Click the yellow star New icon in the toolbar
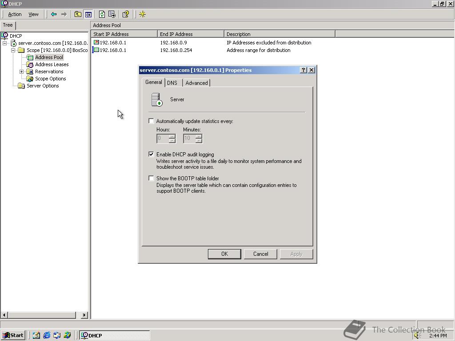455x341 pixels. [142, 14]
